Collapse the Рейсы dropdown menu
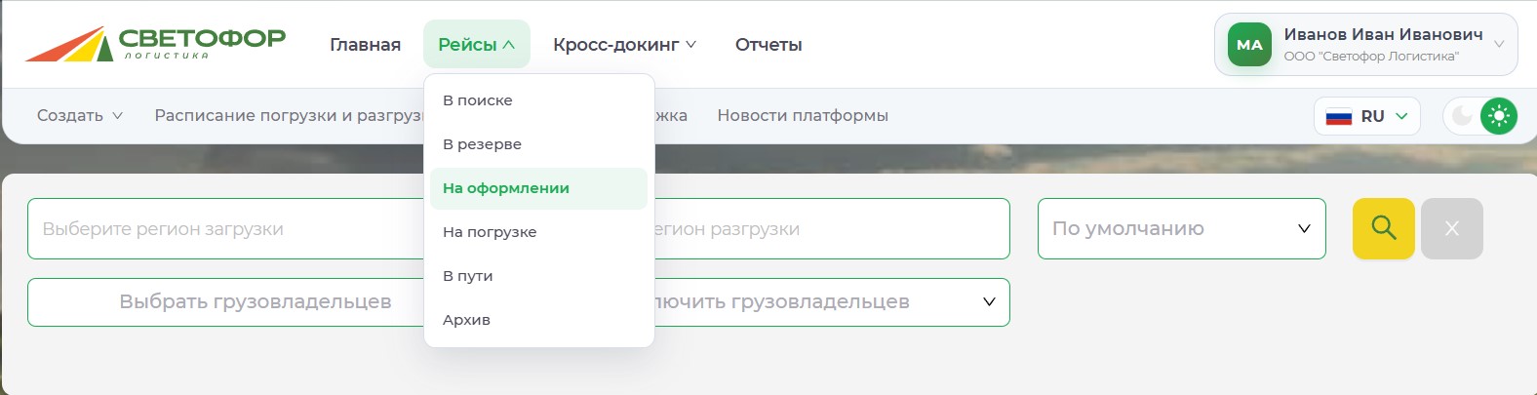This screenshot has height=395, width=1537. [x=477, y=44]
